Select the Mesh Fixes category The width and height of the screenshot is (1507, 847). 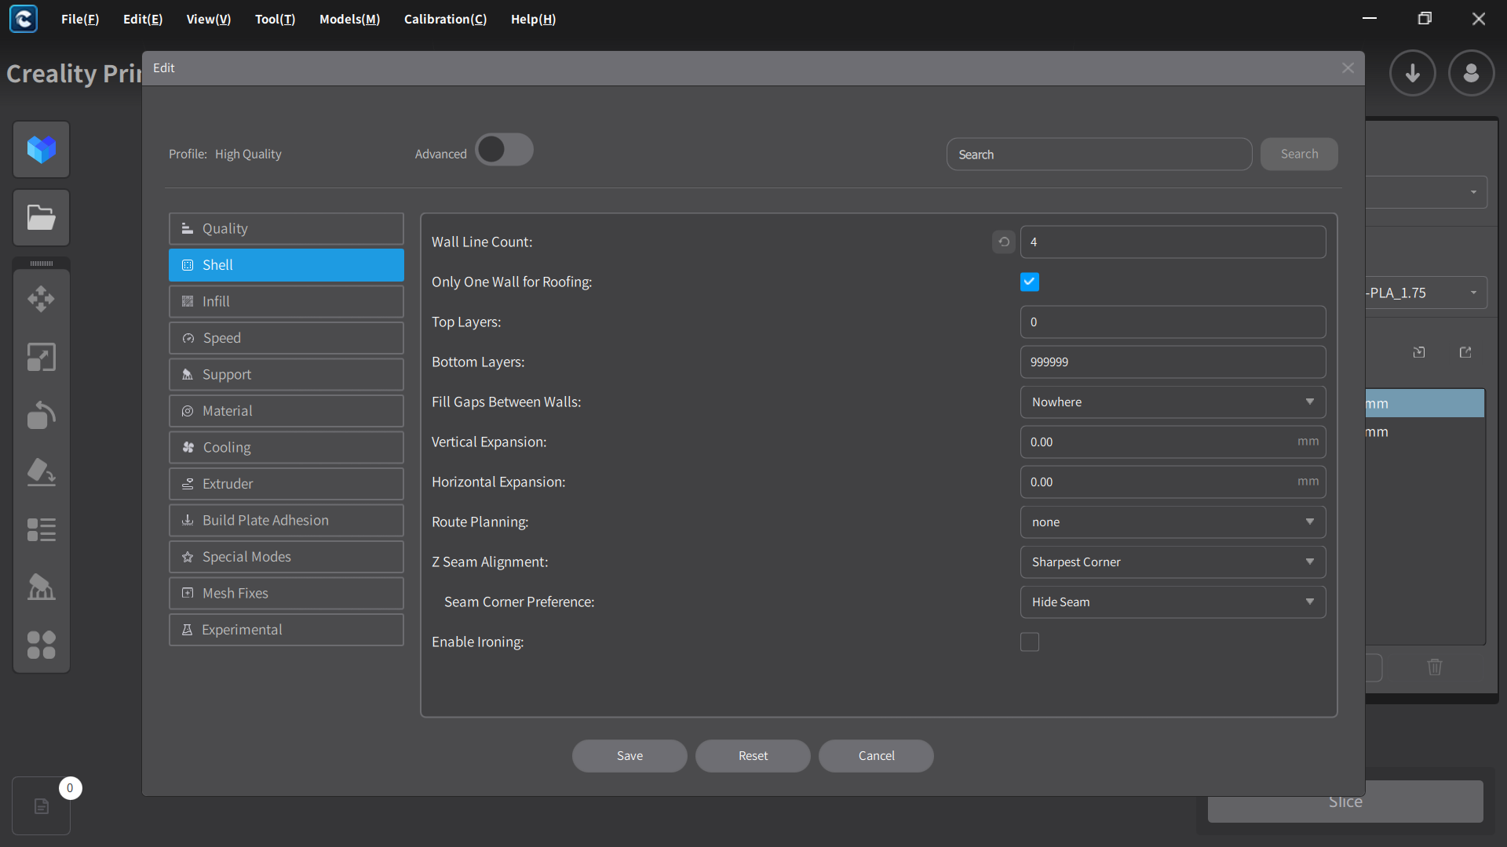tap(286, 593)
